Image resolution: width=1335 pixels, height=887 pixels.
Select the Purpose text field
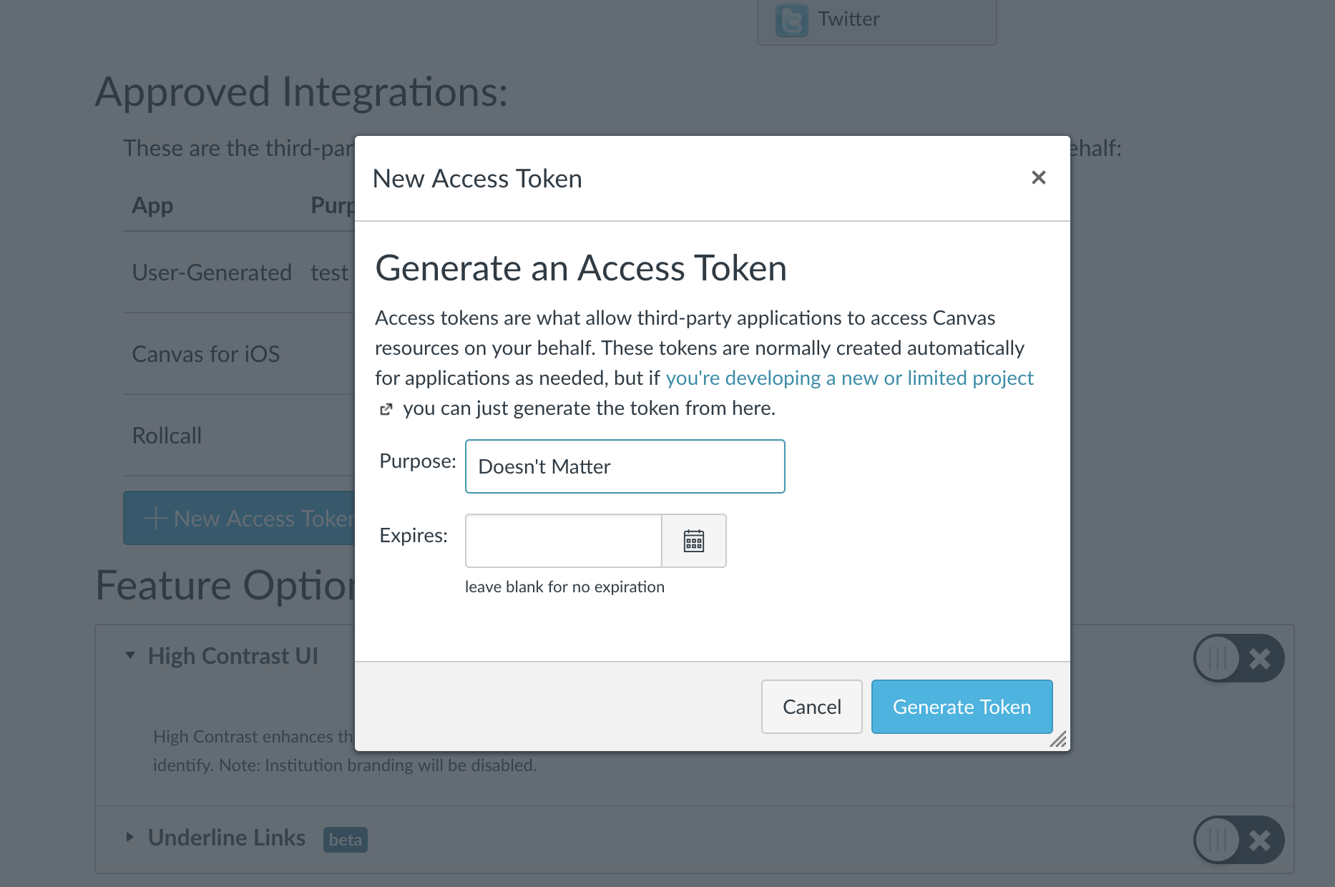click(624, 466)
